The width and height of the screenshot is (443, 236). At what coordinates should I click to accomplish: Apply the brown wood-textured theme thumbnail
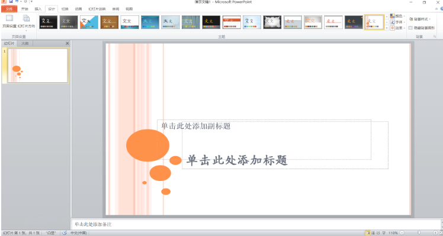[x=110, y=22]
